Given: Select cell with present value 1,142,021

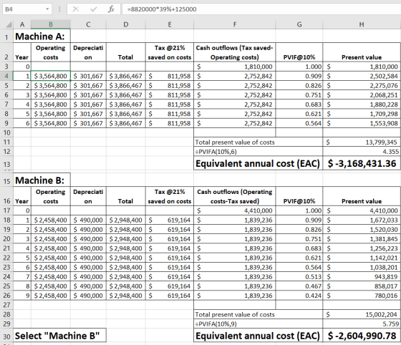Looking at the screenshot, I should coord(362,258).
